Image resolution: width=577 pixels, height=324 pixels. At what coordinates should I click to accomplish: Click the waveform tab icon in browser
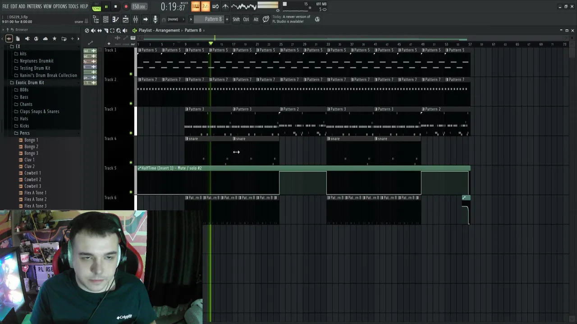pos(9,39)
